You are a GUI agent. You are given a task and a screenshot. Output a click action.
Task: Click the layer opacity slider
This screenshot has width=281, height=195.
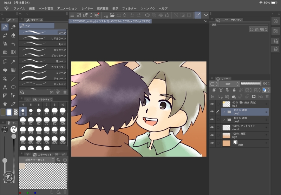point(251,84)
